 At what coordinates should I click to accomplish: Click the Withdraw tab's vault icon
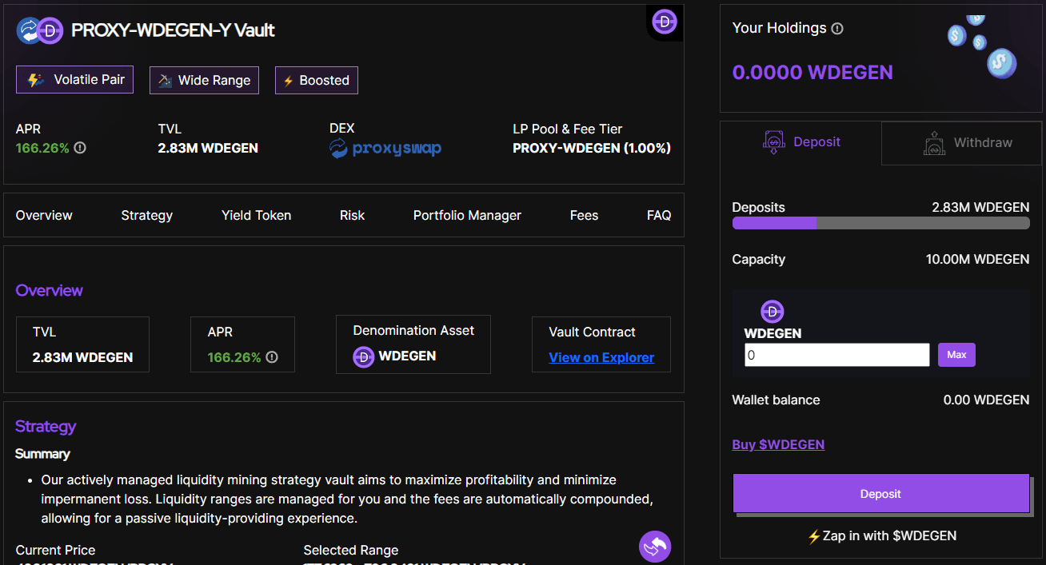[x=934, y=143]
